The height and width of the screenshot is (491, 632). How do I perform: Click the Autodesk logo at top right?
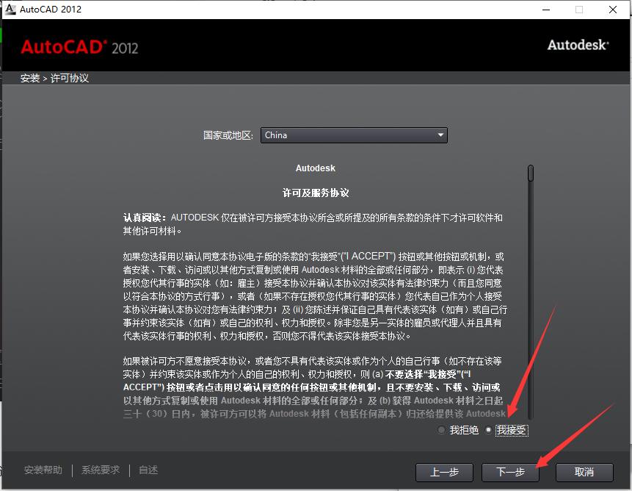point(577,45)
